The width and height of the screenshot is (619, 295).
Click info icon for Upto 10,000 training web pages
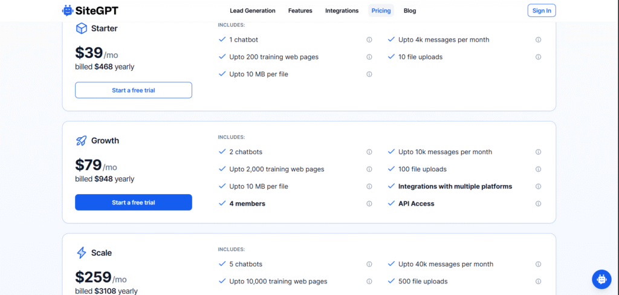(x=369, y=281)
